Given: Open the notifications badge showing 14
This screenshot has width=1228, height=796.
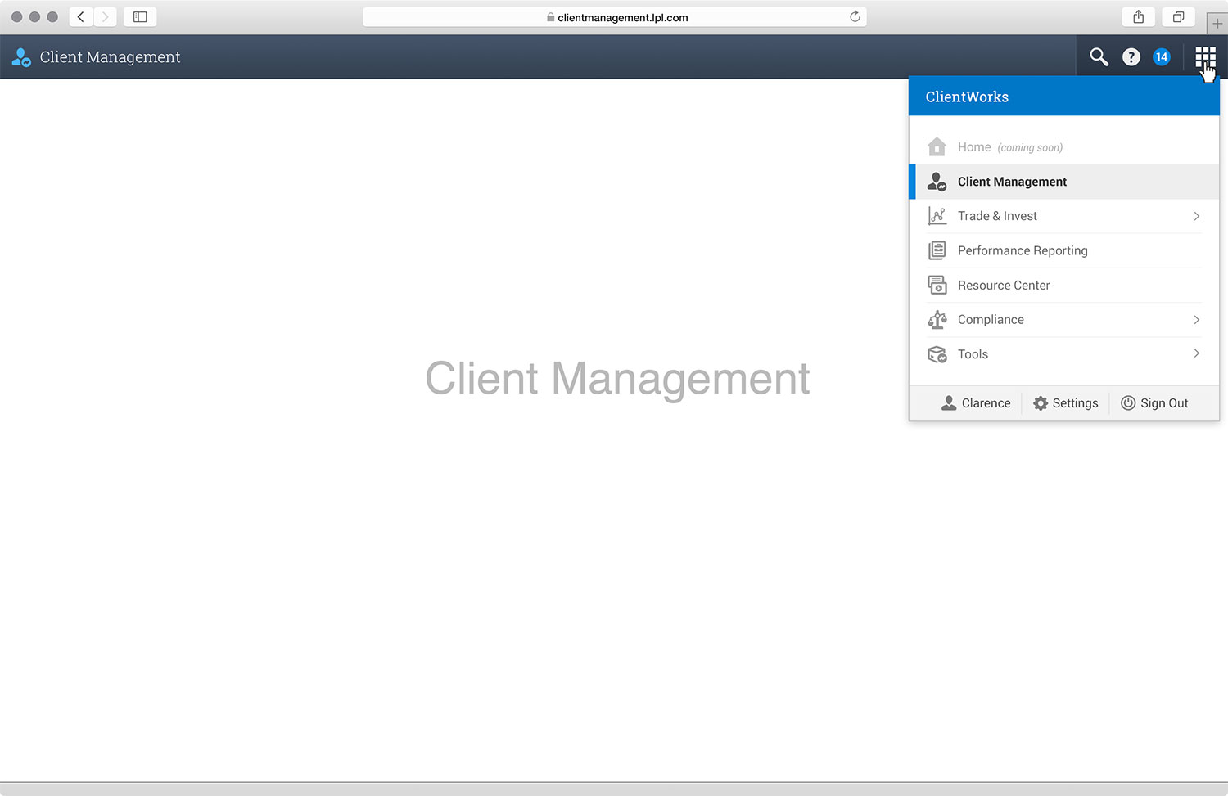Looking at the screenshot, I should (1161, 56).
